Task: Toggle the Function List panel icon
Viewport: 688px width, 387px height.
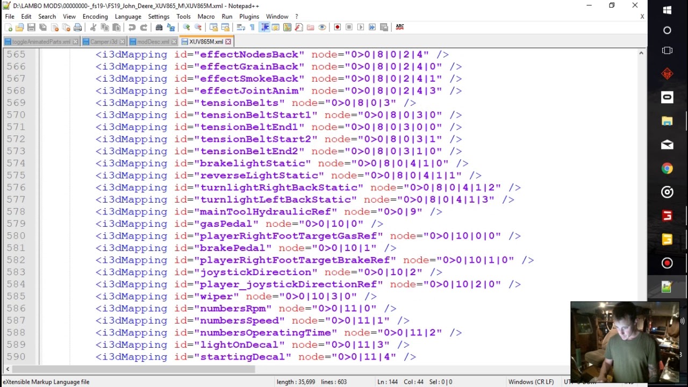Action: tap(299, 27)
